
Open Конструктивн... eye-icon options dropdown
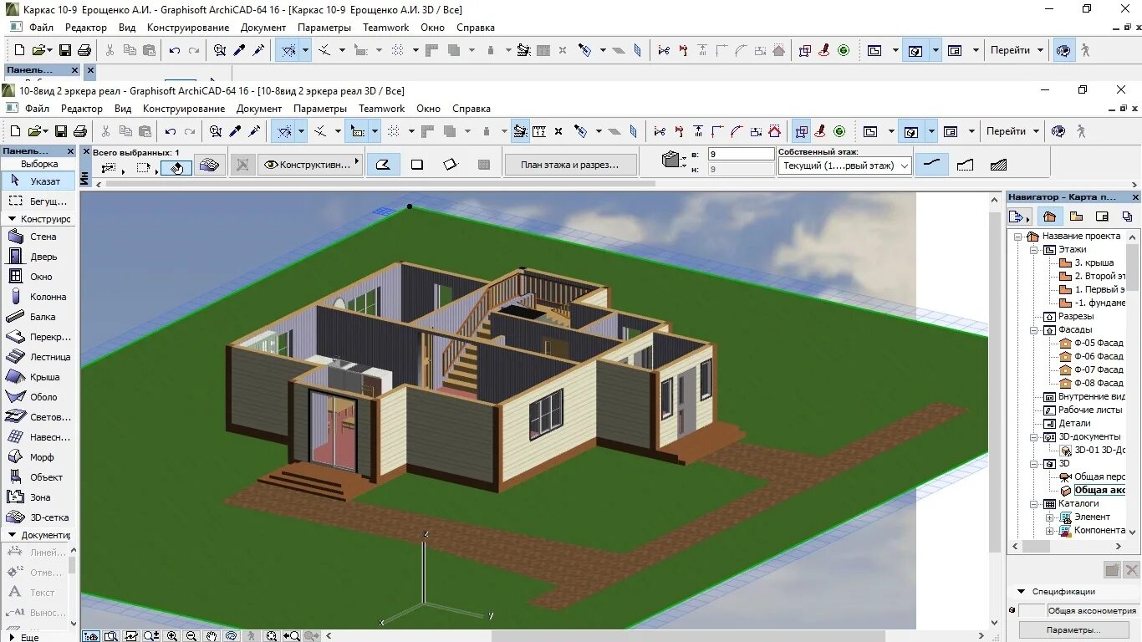coord(309,165)
